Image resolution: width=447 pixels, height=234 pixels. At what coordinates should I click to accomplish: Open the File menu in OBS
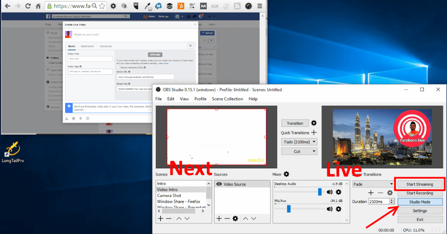click(x=159, y=99)
